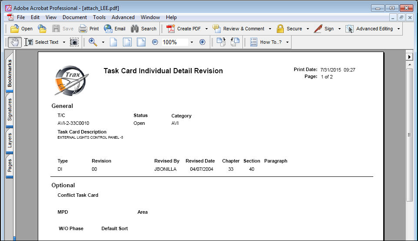
Task: Open the Document menu
Action: click(x=75, y=17)
